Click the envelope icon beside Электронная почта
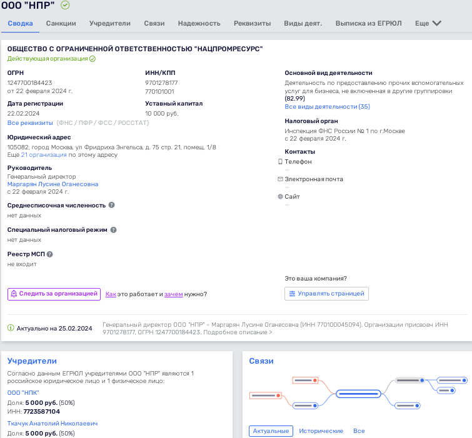472x438 pixels. tap(280, 179)
